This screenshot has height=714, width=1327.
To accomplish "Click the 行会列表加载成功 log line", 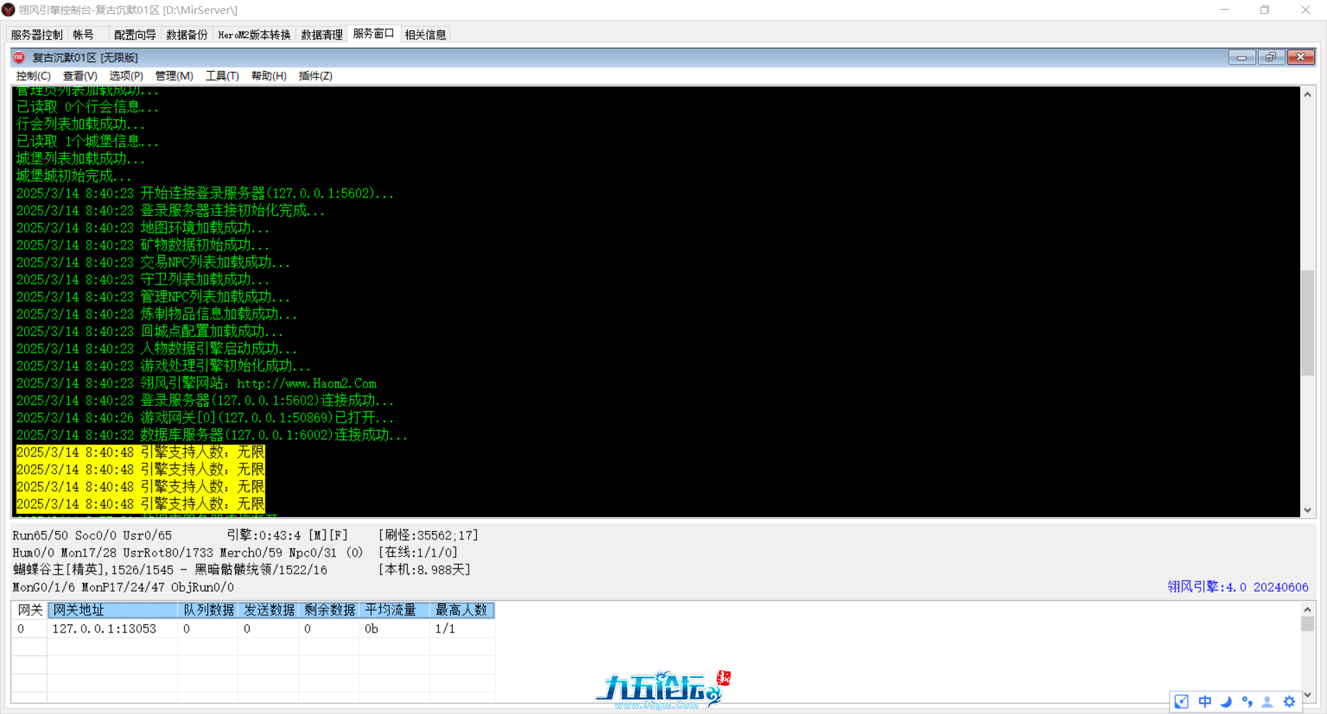I will click(80, 124).
